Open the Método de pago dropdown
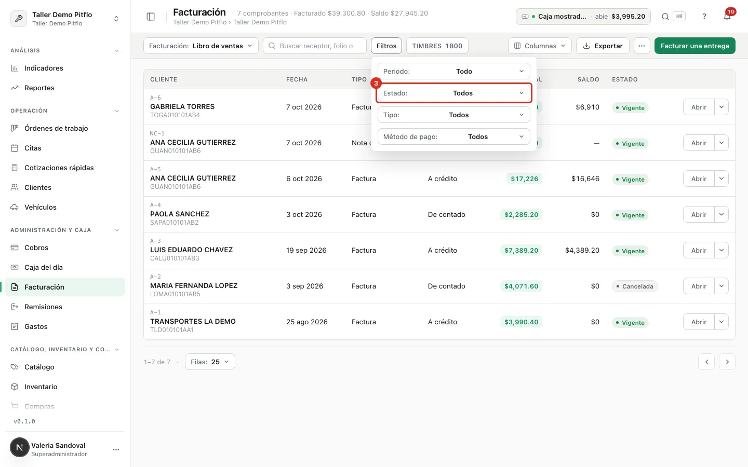The height and width of the screenshot is (467, 748). (454, 136)
